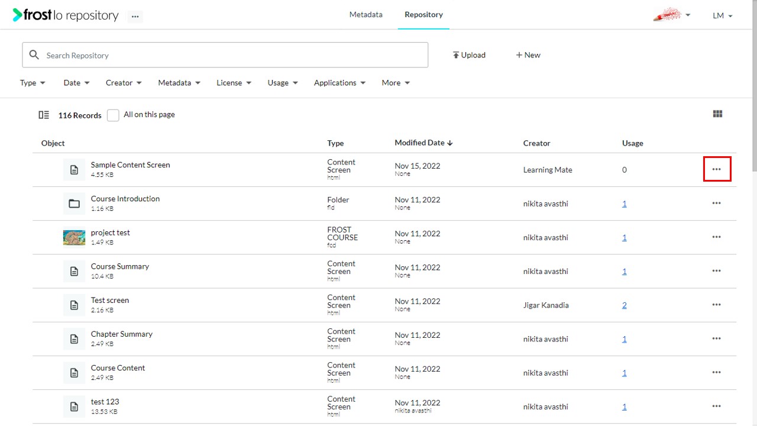The width and height of the screenshot is (757, 426).
Task: Open more options for Test screen row
Action: coord(717,305)
